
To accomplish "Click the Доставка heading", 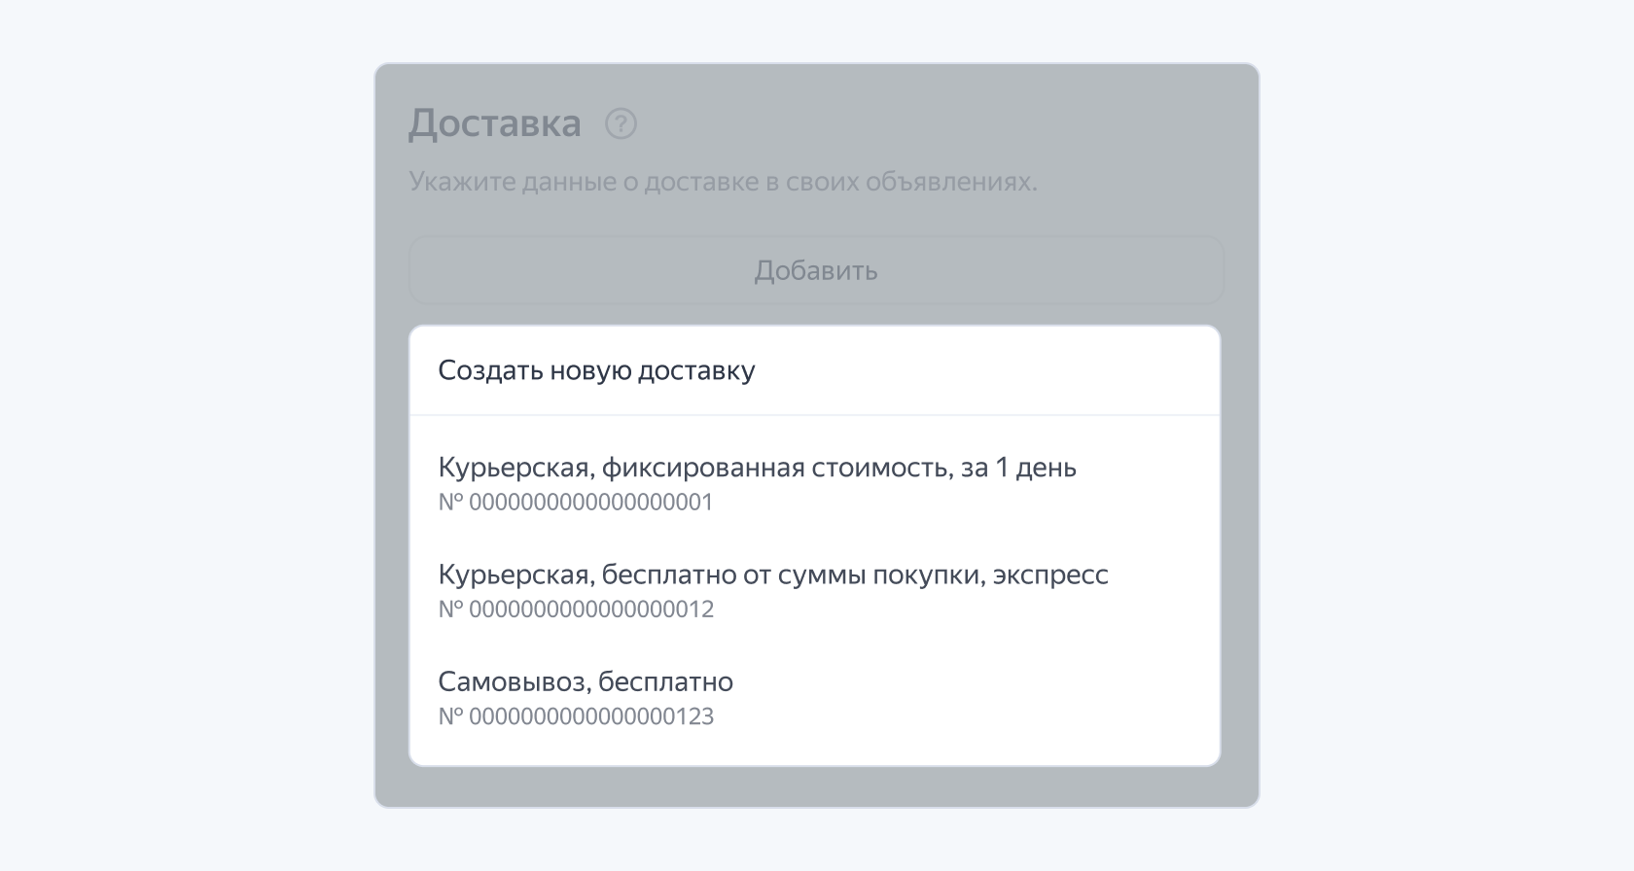I will [x=494, y=124].
